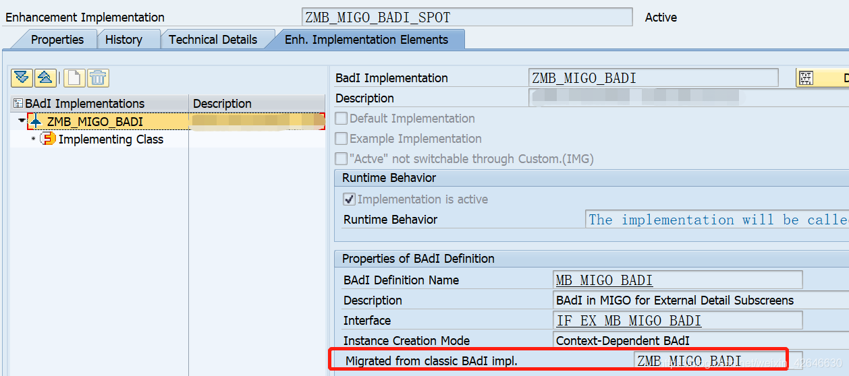Open the Technical Details tab
The height and width of the screenshot is (376, 849).
(213, 40)
